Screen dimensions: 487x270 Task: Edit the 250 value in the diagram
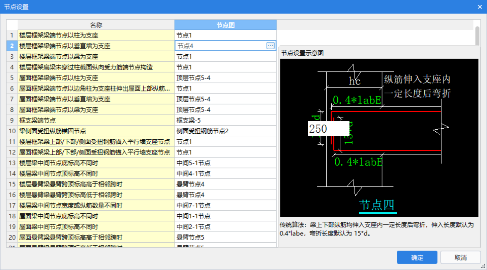pos(328,129)
